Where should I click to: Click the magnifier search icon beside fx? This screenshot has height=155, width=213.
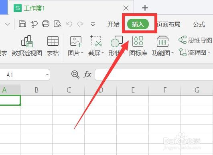pos(75,74)
